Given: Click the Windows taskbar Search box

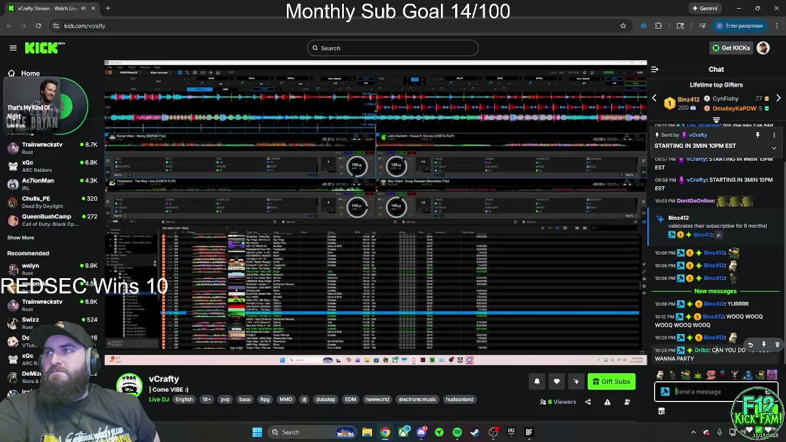Looking at the screenshot, I should [x=313, y=432].
